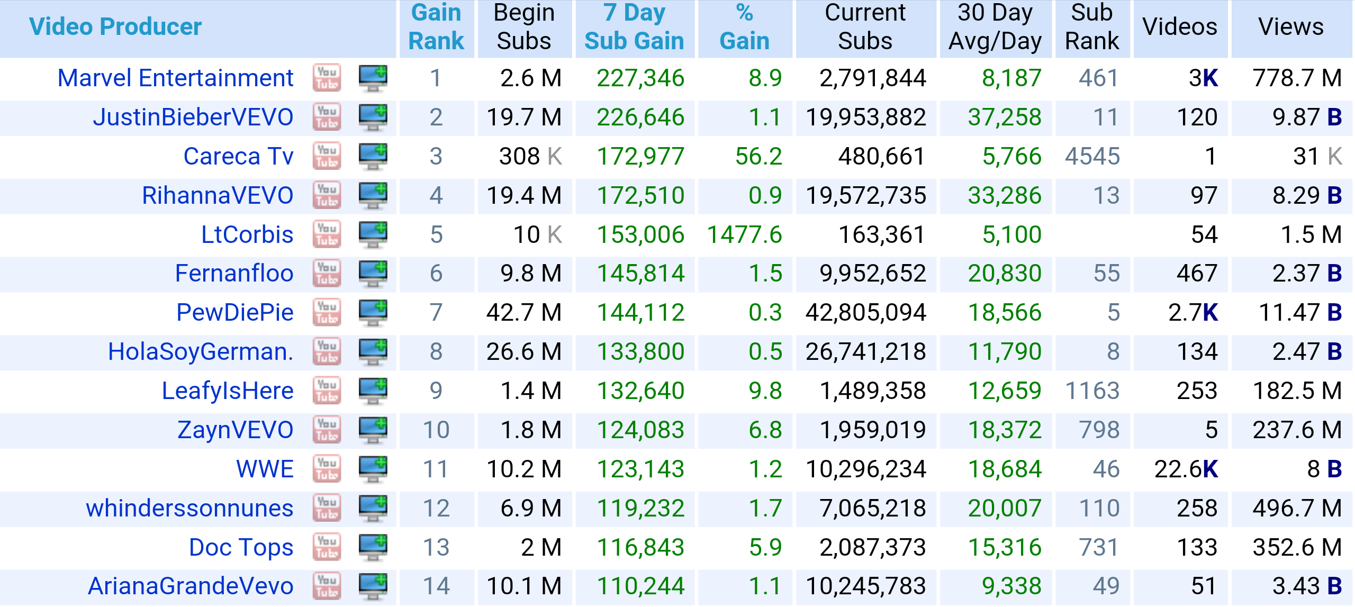Click the Video Producer column header
The width and height of the screenshot is (1355, 607).
pos(115,27)
